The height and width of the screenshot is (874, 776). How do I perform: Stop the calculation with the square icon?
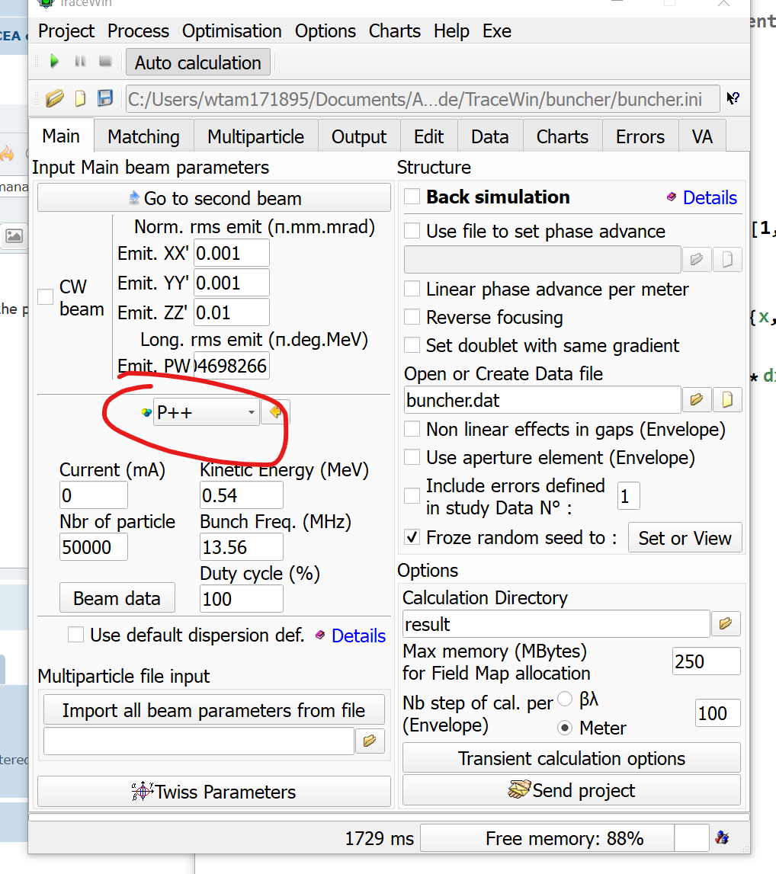click(x=105, y=61)
